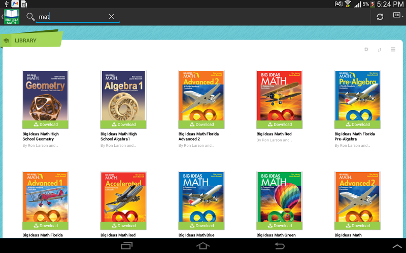
Task: Tap the search magnifier icon
Action: pyautogui.click(x=30, y=17)
